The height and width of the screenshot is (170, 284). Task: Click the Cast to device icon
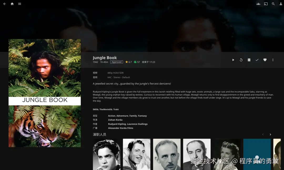(x=266, y=4)
